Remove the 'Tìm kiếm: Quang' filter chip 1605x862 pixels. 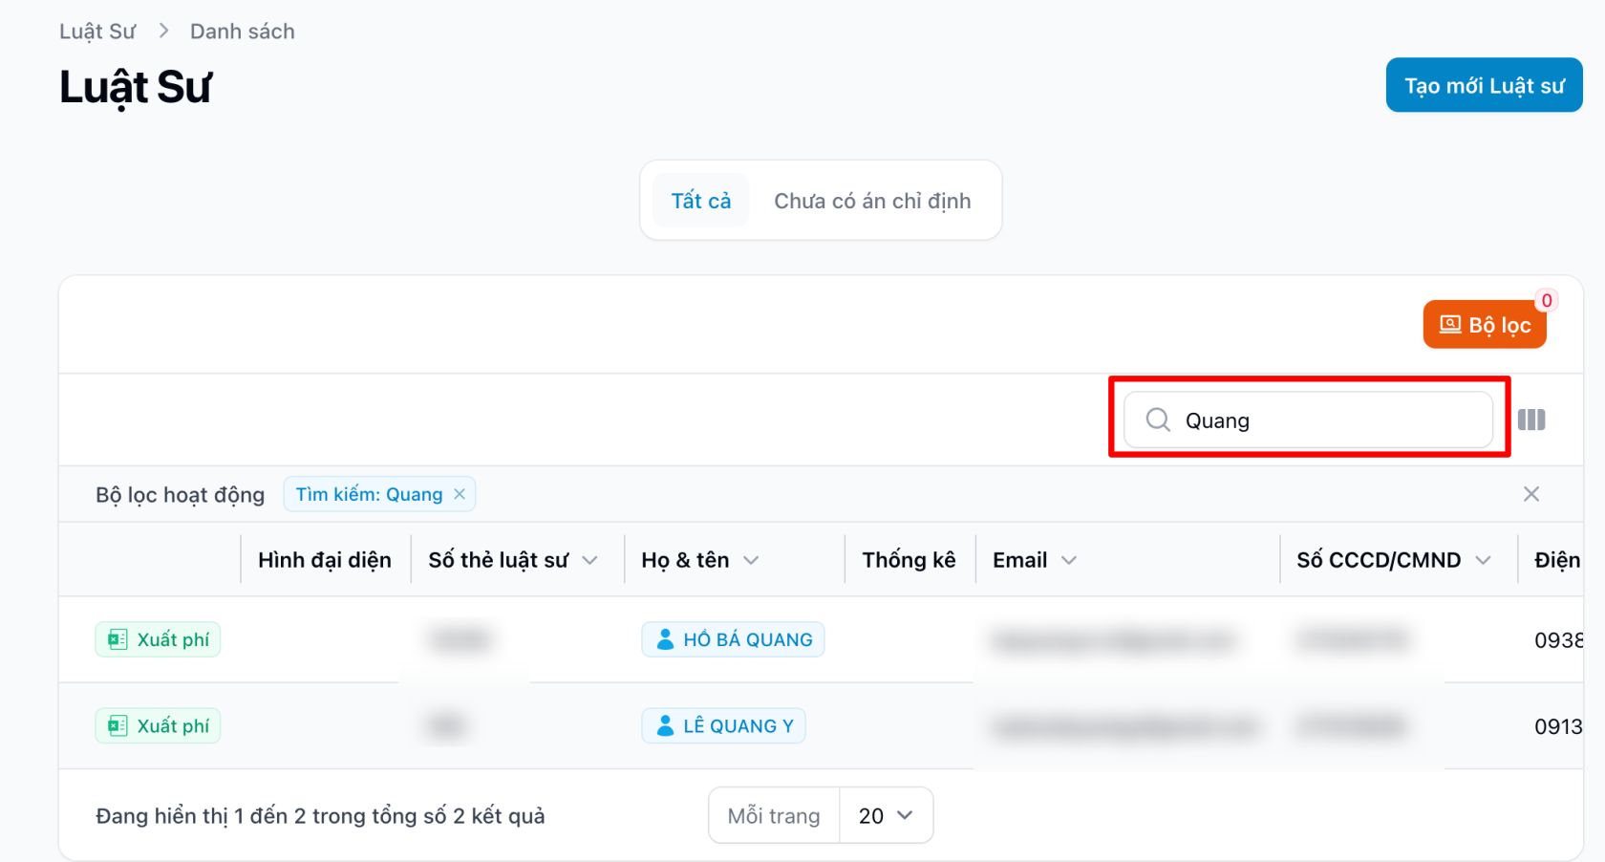tap(460, 494)
